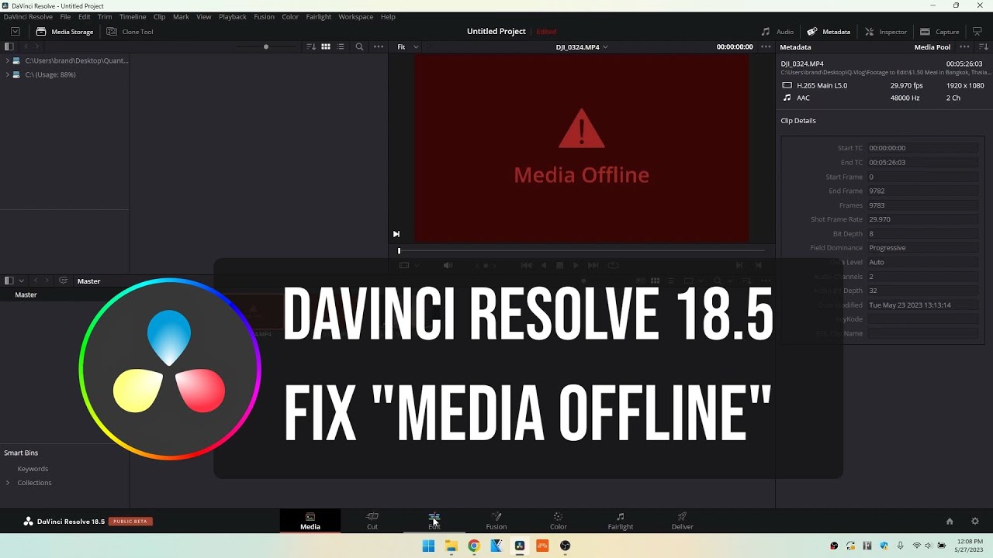This screenshot has width=993, height=558.
Task: Switch media storage to list view
Action: click(341, 46)
